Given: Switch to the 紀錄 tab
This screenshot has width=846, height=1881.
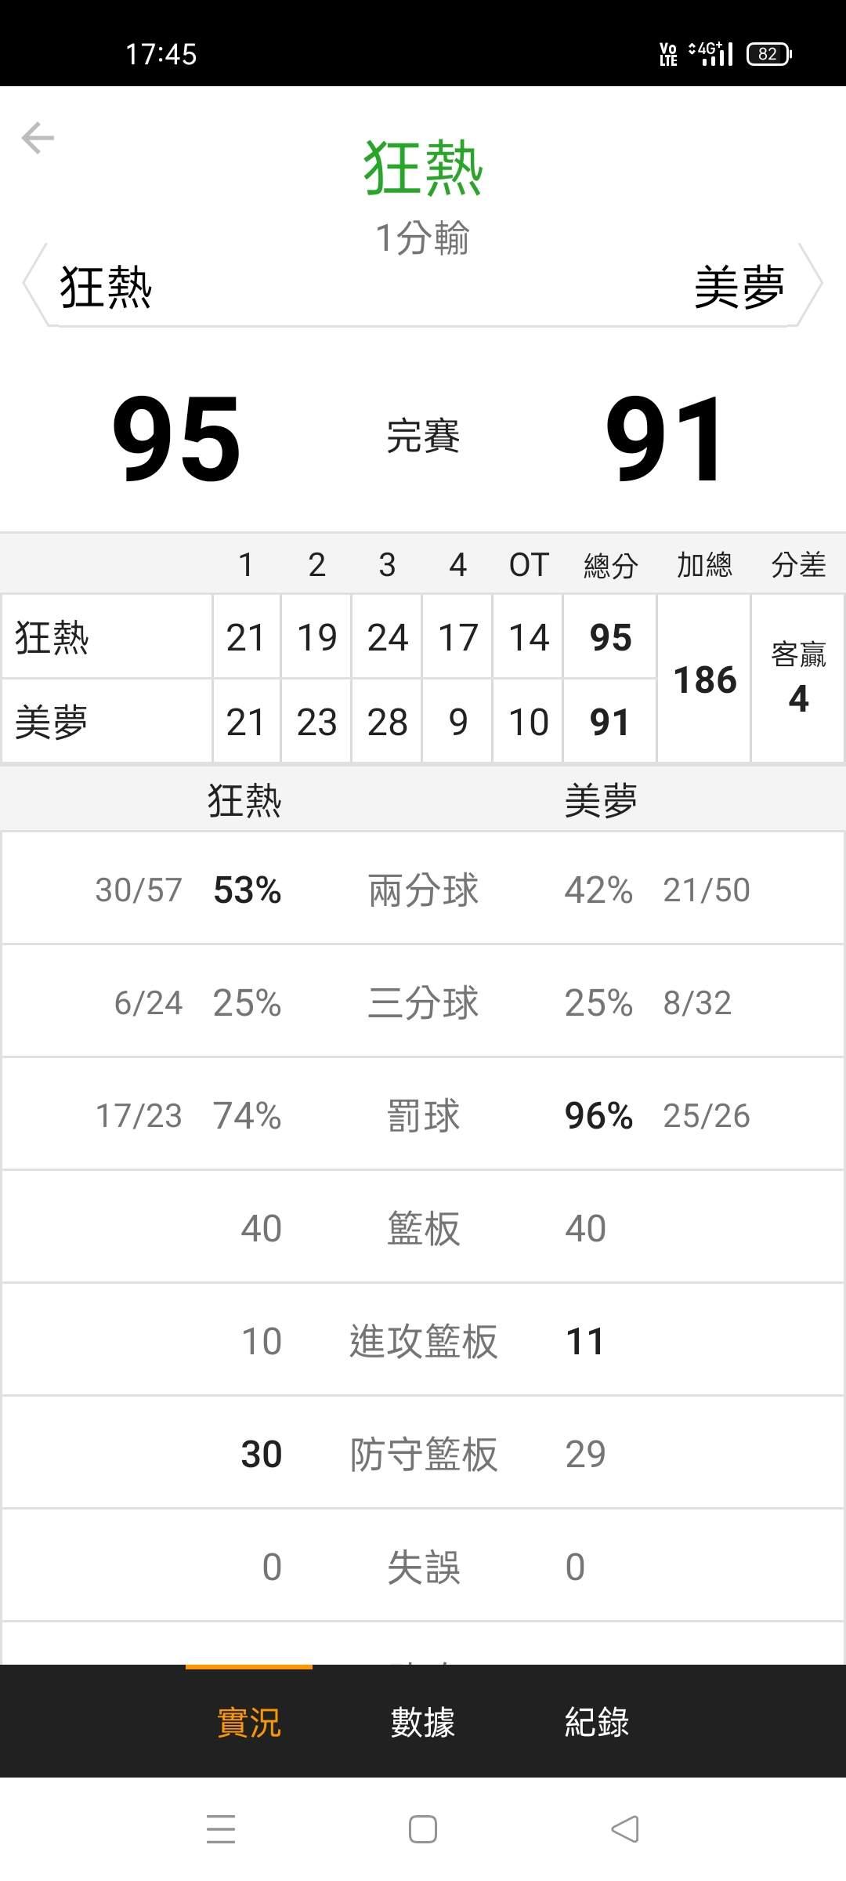Looking at the screenshot, I should (x=597, y=1723).
